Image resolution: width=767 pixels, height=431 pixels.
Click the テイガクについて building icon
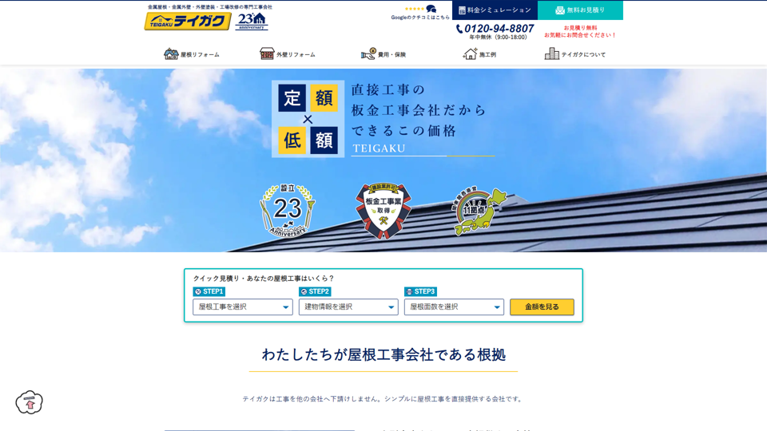pos(551,54)
